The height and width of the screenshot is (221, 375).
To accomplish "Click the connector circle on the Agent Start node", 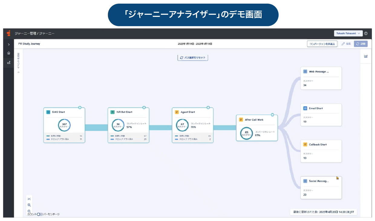I will click(208, 107).
